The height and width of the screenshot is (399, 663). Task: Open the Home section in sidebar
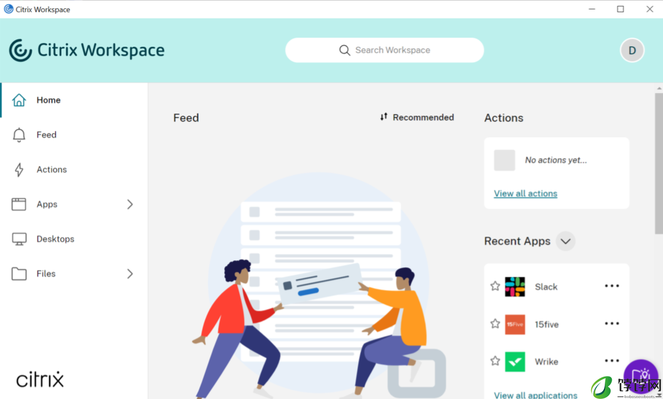pos(74,100)
